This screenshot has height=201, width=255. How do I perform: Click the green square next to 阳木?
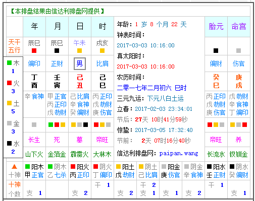[27, 167]
